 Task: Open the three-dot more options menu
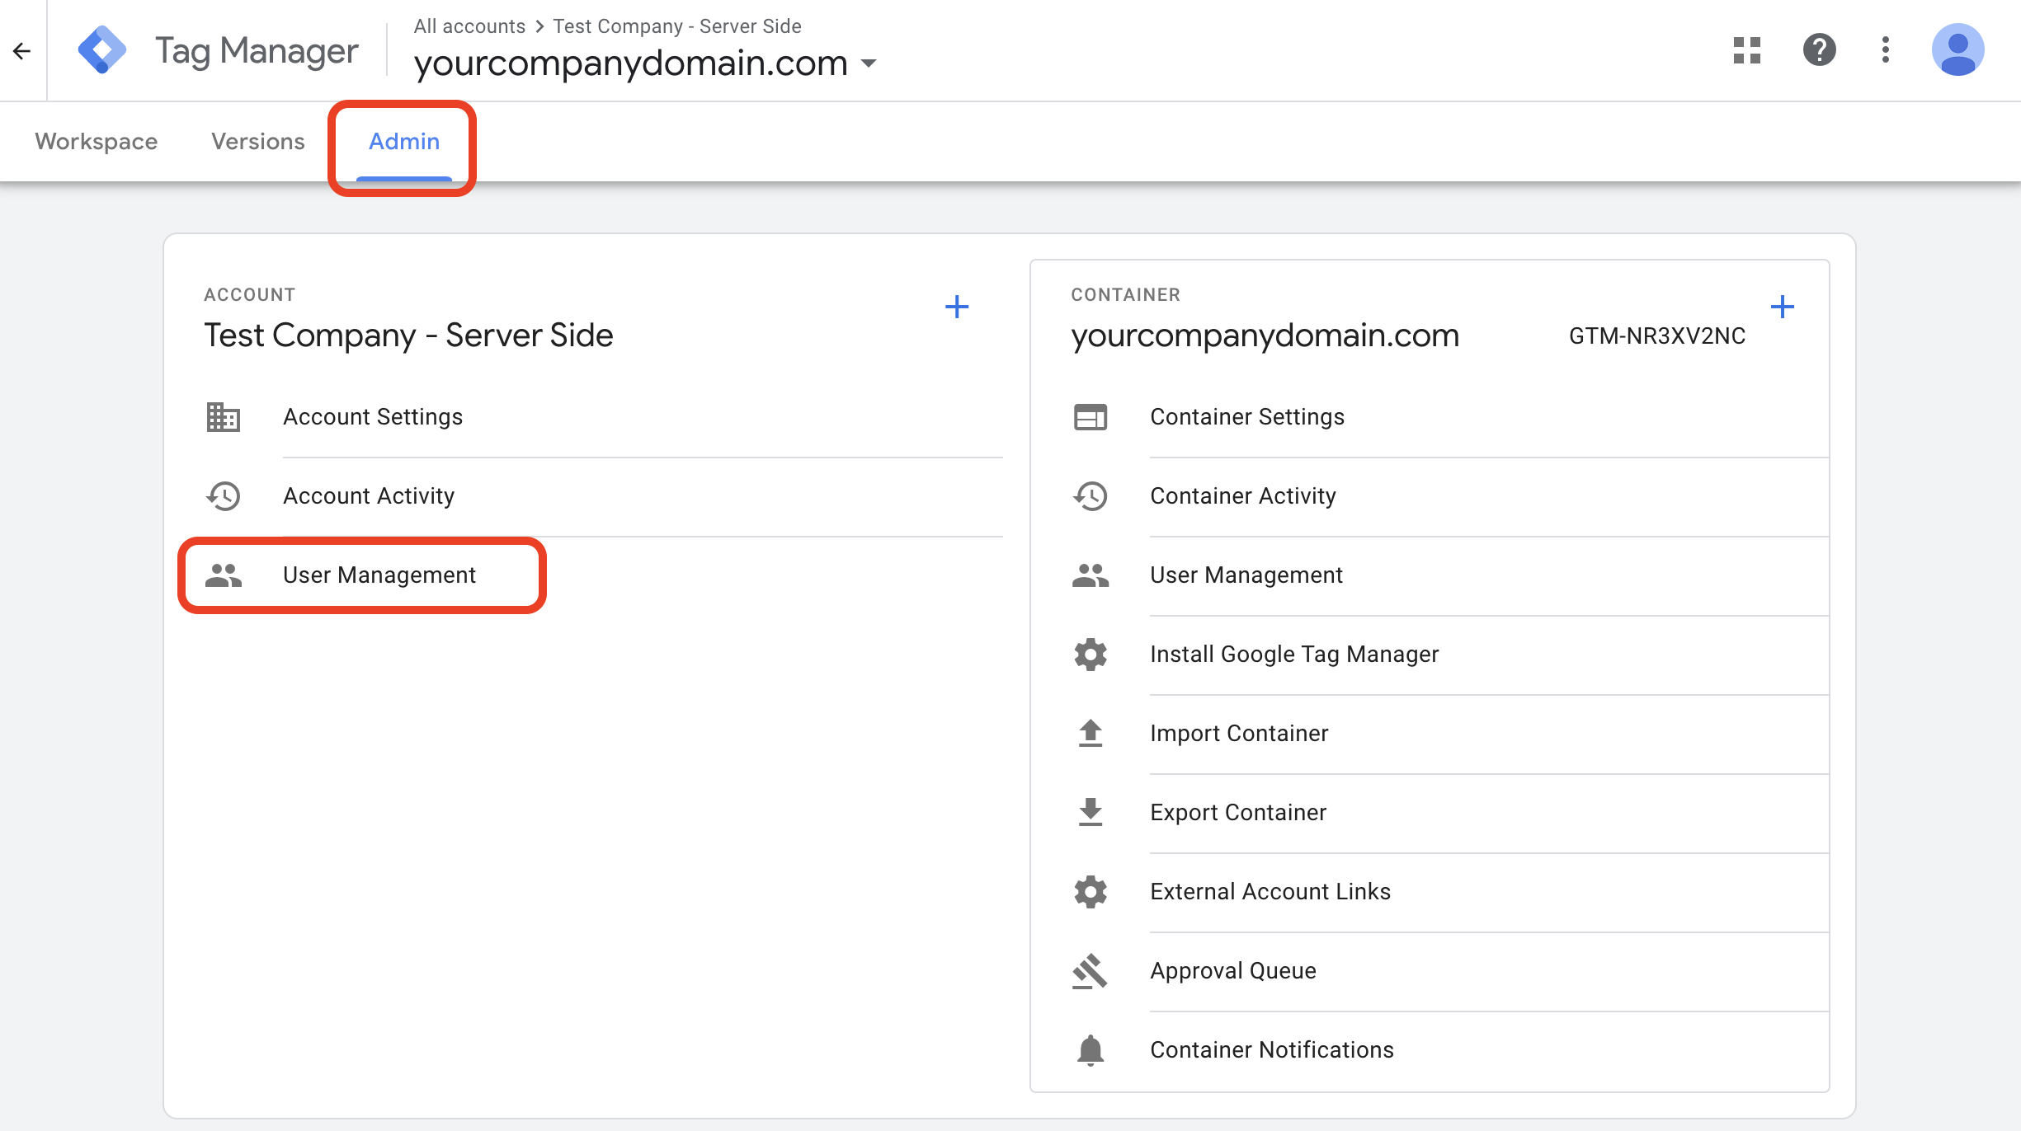coord(1885,50)
